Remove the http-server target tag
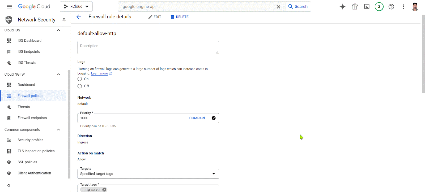The height and width of the screenshot is (192, 425). (104, 189)
